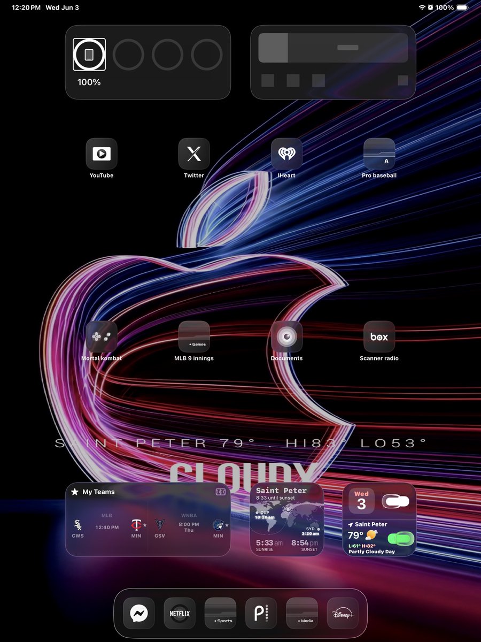Tap the 12:20 PM clock in status bar
The width and height of the screenshot is (481, 642).
pos(26,7)
